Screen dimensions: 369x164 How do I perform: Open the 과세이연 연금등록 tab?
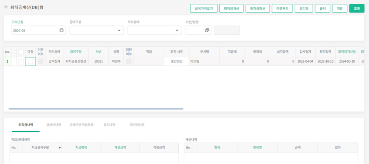tap(82, 125)
